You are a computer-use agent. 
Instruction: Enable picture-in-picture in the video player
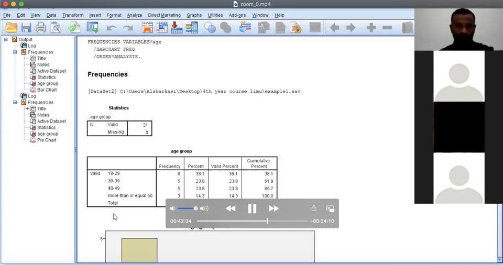(x=330, y=208)
